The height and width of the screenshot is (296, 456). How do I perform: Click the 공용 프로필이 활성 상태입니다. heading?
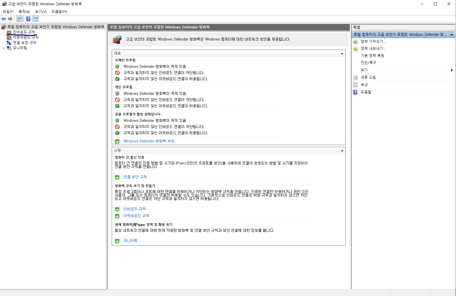[x=138, y=114]
